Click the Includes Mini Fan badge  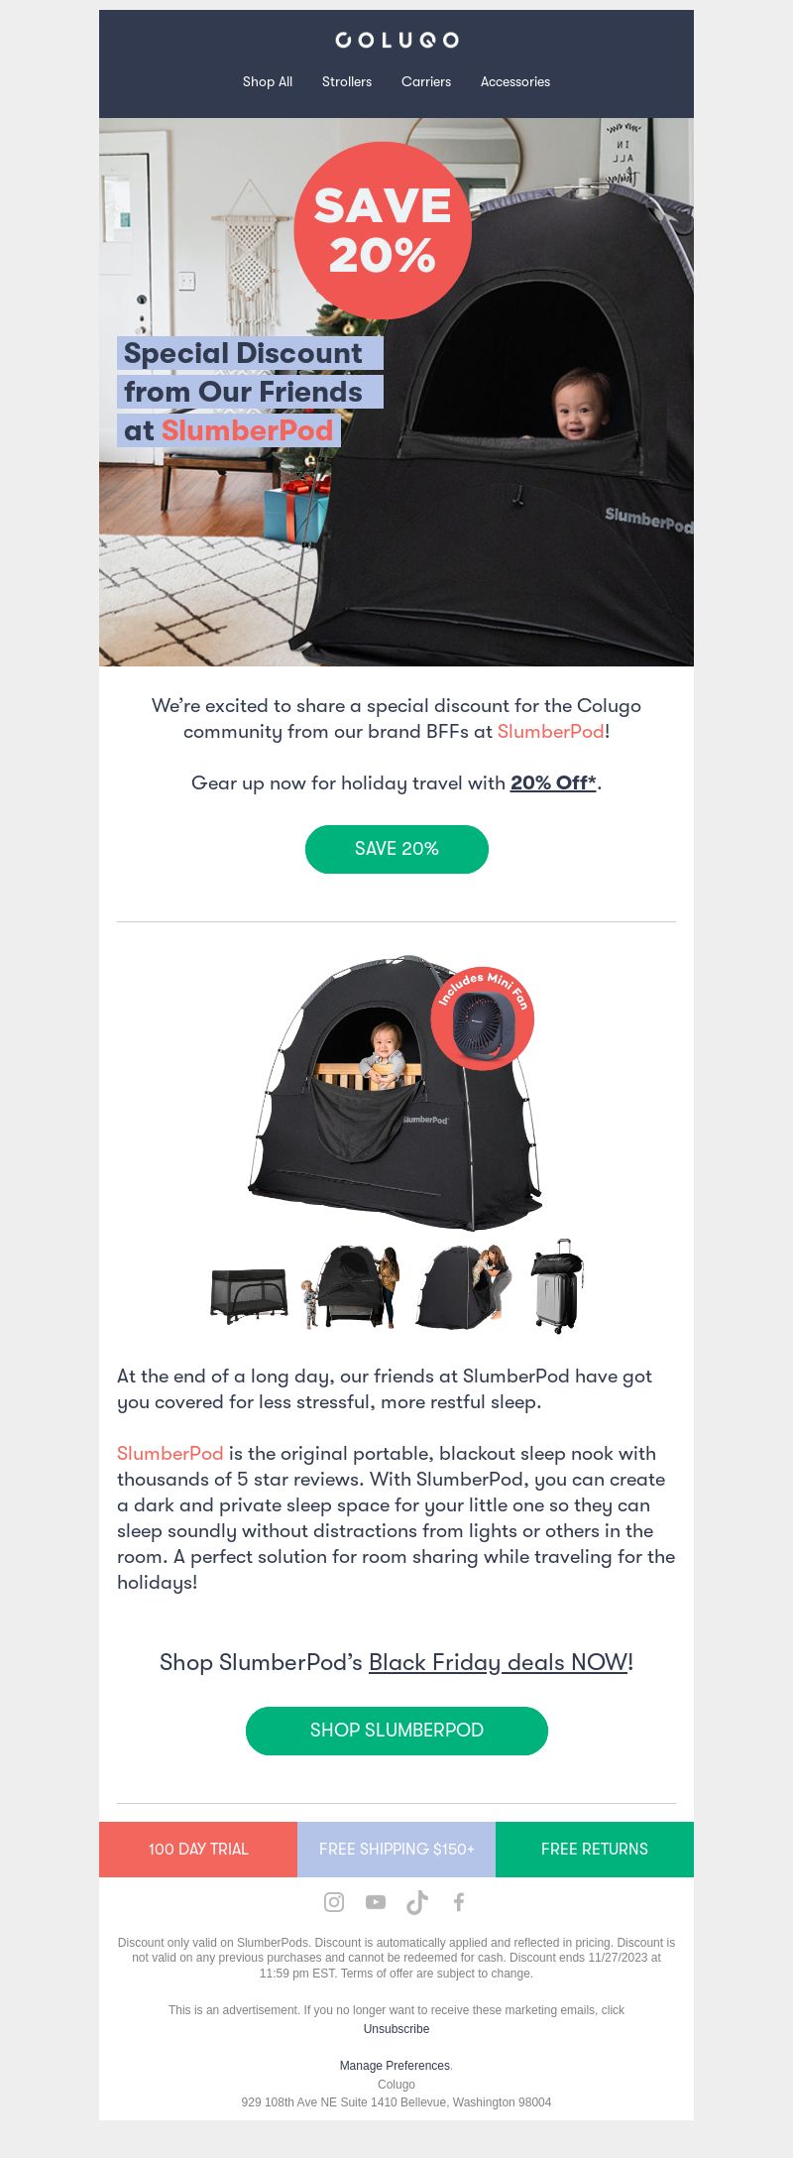click(483, 1019)
